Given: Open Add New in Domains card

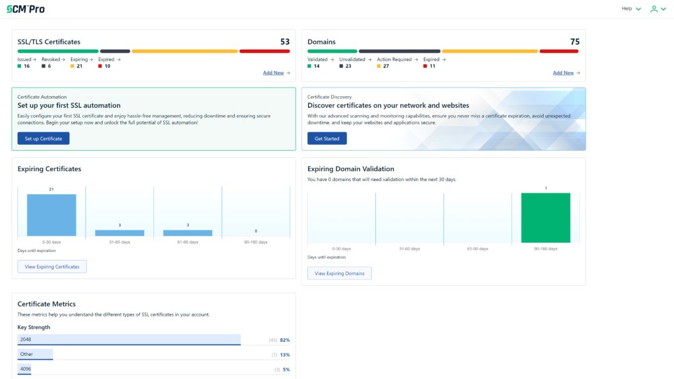Looking at the screenshot, I should pos(564,72).
